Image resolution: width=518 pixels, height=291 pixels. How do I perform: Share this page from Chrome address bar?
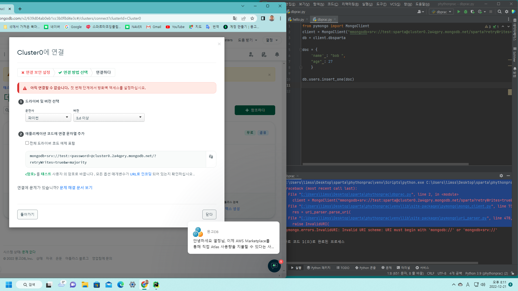point(244,18)
